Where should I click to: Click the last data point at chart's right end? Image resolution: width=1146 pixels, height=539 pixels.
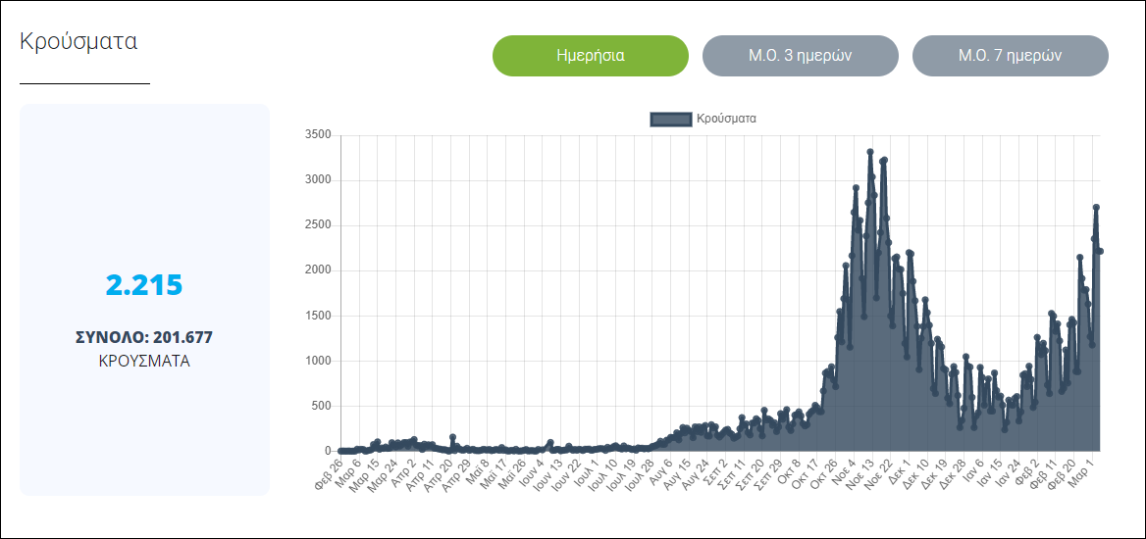1100,252
